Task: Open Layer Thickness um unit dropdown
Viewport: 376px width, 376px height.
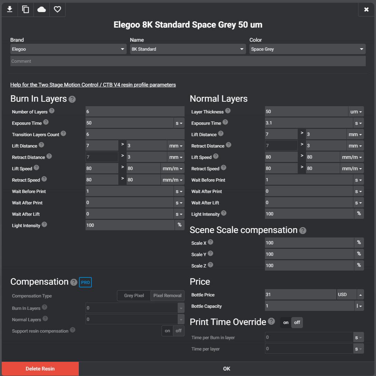Action: point(356,112)
